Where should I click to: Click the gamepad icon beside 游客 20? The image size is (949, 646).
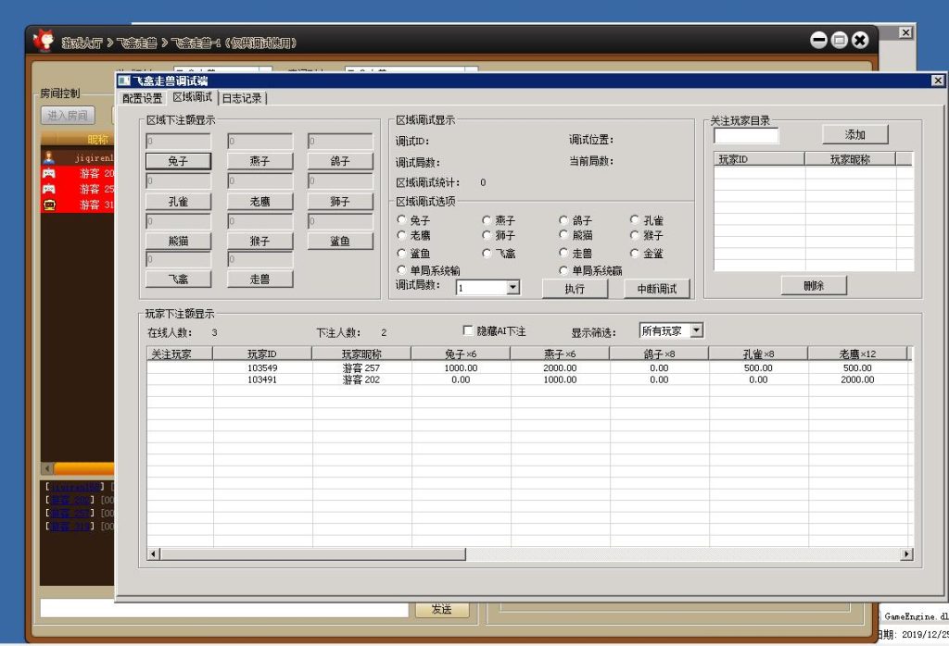click(49, 173)
